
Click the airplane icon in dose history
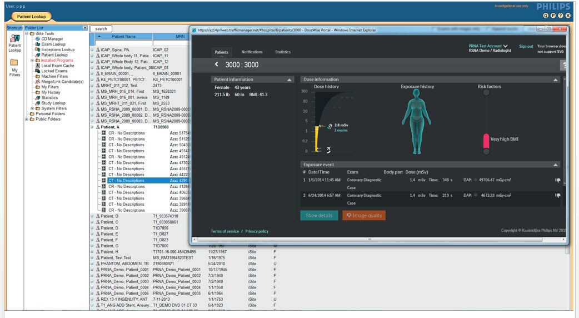click(x=328, y=150)
